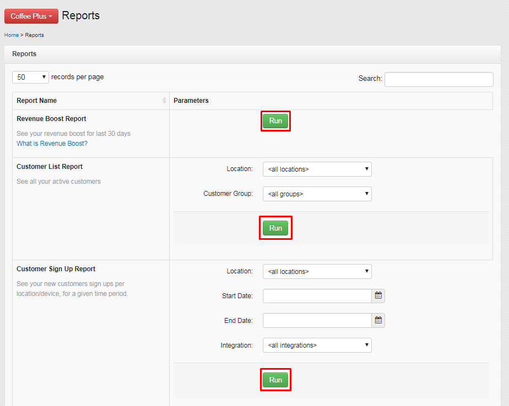The height and width of the screenshot is (406, 509).
Task: Open the Location dropdown for Customer Sign Up Report
Action: [x=317, y=271]
